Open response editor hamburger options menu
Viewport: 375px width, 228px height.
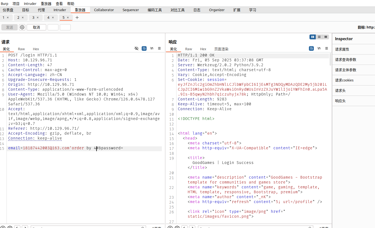pos(327,49)
